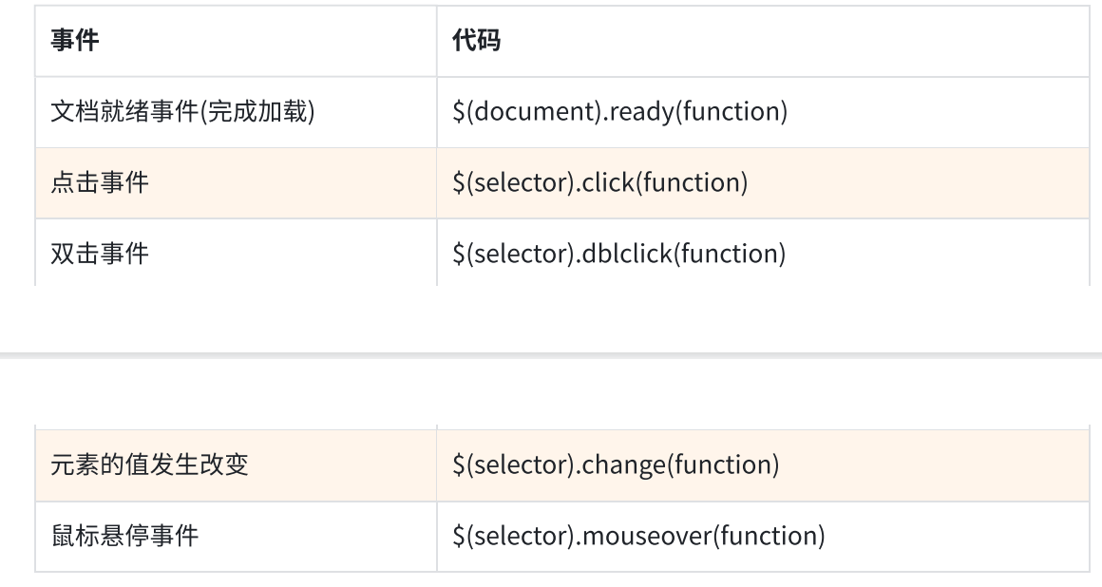1102x587 pixels.
Task: Click the $(selector).click(function) code text
Action: click(599, 183)
